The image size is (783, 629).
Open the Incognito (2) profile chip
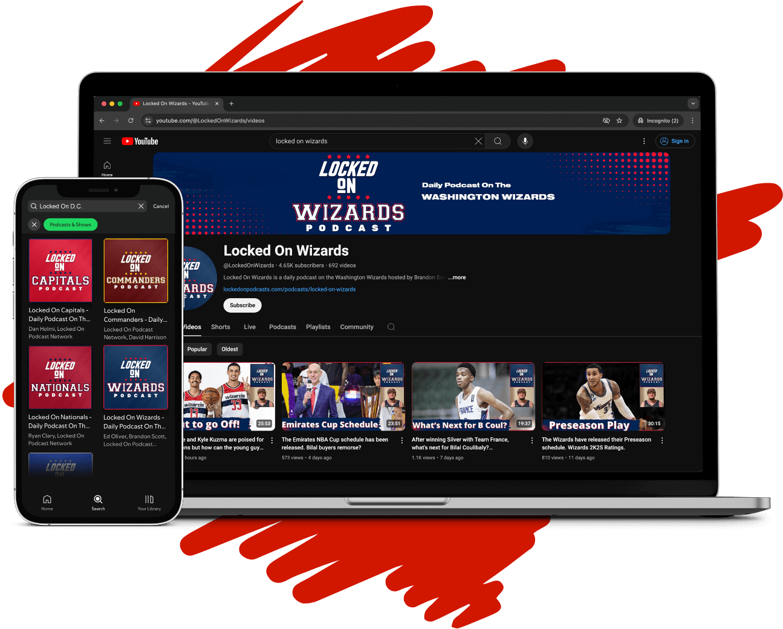tap(658, 120)
